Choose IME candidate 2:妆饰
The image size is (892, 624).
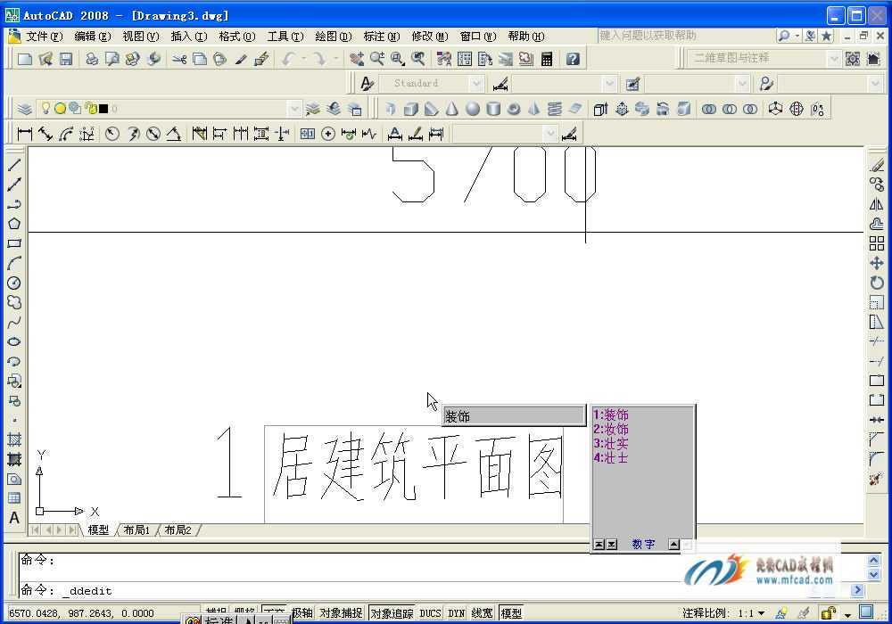click(x=611, y=429)
